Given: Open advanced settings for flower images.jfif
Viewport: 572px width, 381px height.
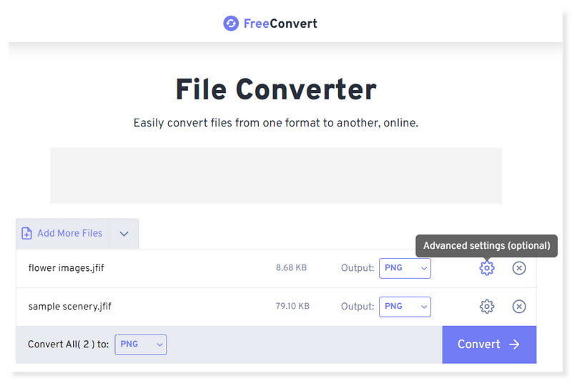Looking at the screenshot, I should pos(487,268).
